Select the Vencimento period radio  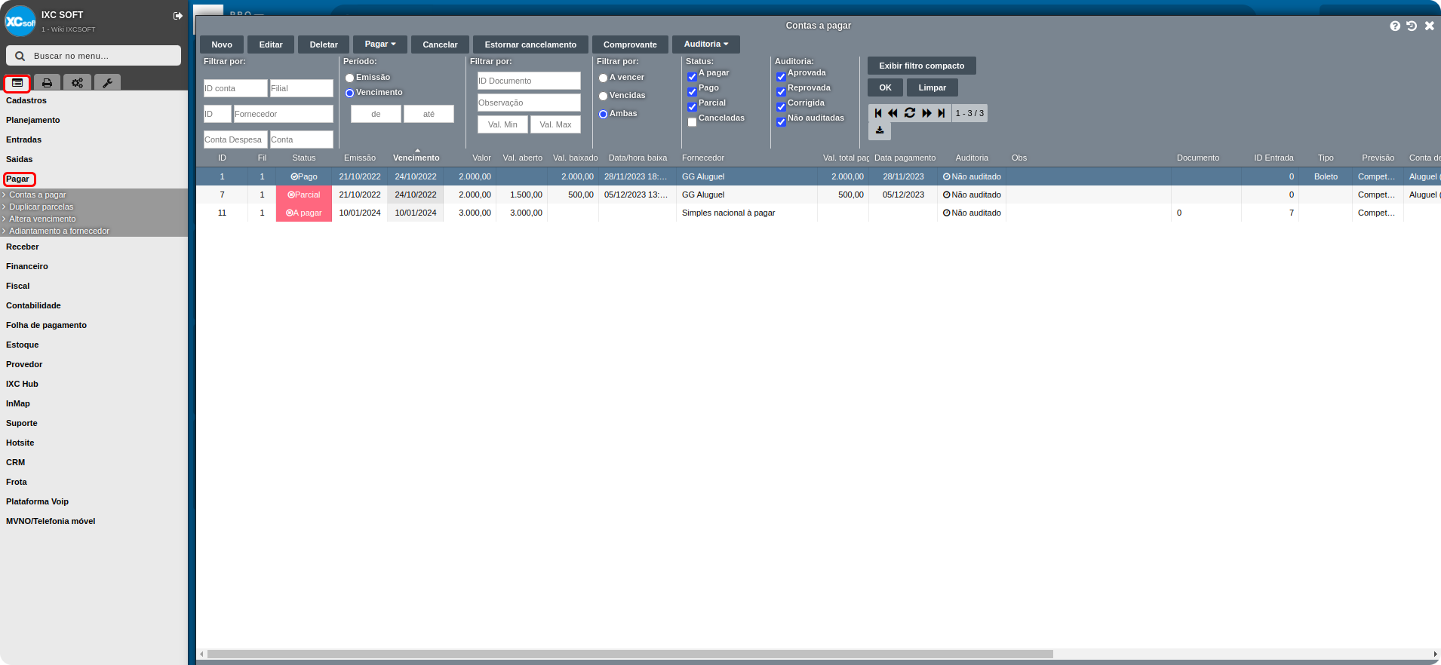(x=349, y=93)
